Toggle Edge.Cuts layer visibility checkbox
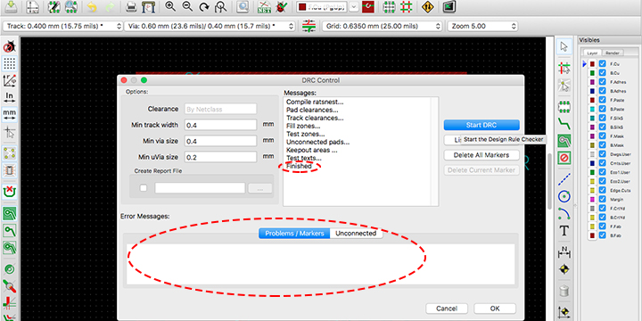 click(x=602, y=191)
